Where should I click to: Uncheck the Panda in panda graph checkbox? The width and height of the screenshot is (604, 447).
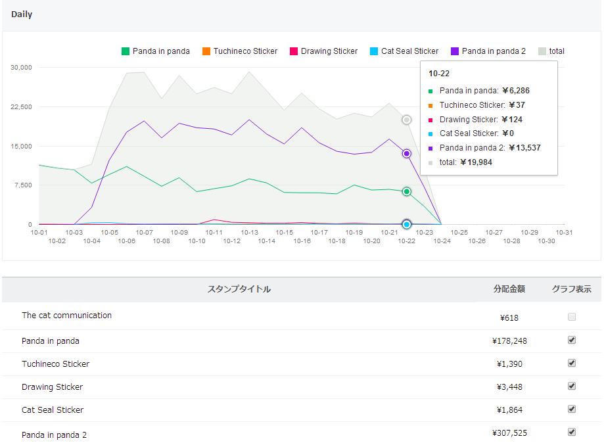coord(572,340)
